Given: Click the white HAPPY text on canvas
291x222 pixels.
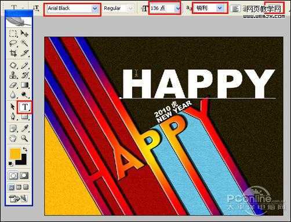Looking at the screenshot, I should (x=199, y=84).
